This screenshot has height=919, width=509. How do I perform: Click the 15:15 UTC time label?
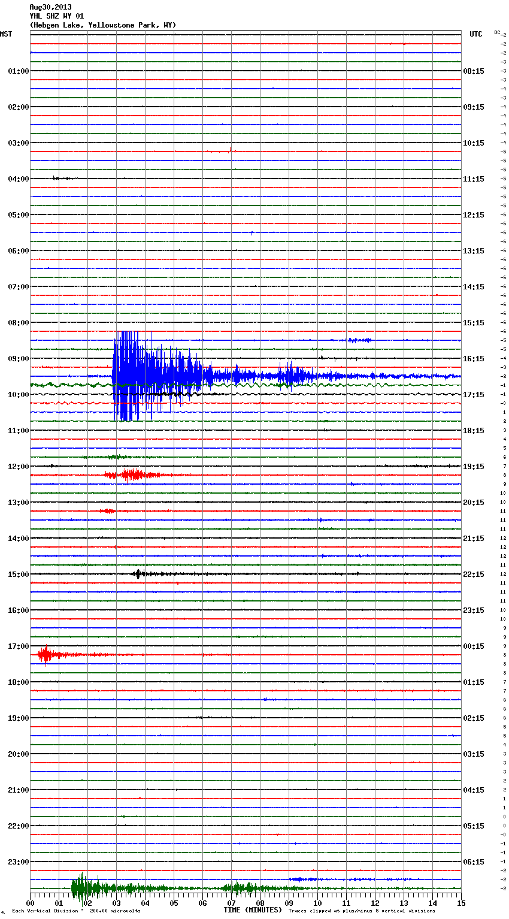474,323
